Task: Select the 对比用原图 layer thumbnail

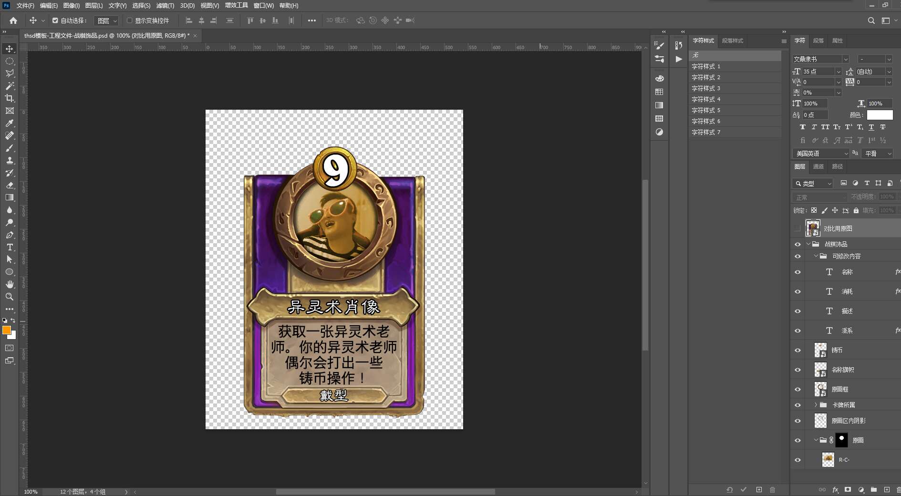Action: (813, 228)
